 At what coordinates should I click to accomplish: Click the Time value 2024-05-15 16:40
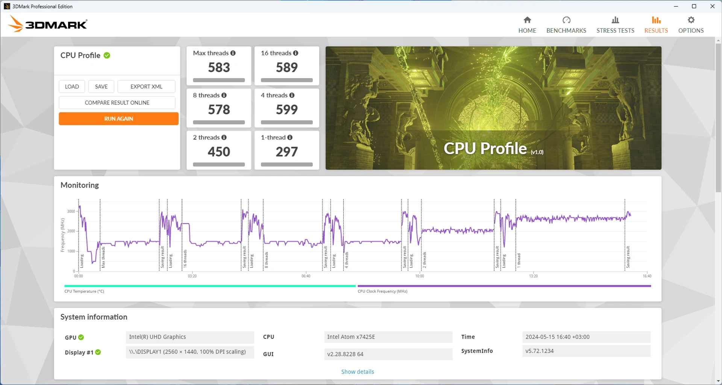(586, 337)
